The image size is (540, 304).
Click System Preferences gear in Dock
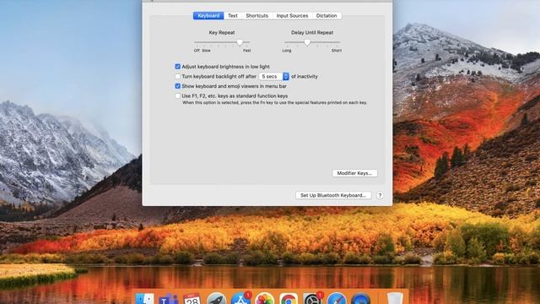click(x=312, y=299)
